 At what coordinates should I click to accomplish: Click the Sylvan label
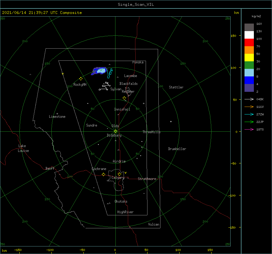(116, 89)
